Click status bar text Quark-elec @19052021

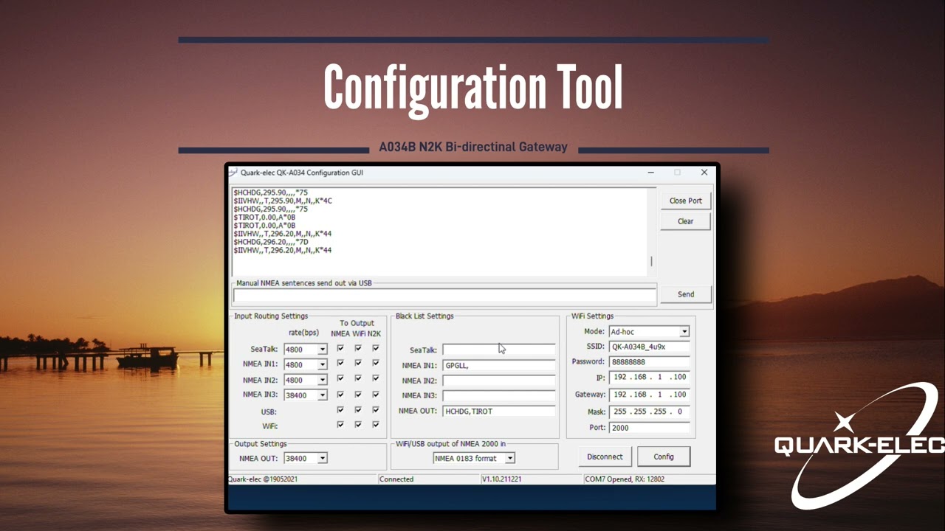(x=263, y=479)
